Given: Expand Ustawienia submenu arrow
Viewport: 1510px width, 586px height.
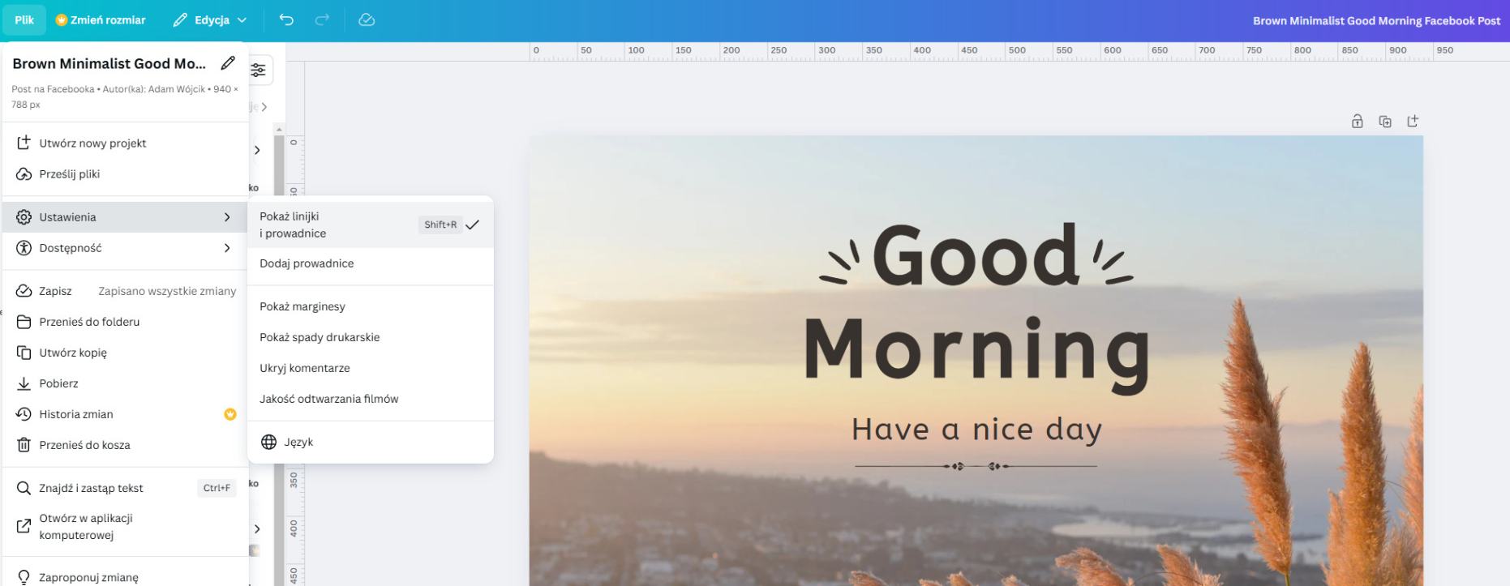Looking at the screenshot, I should click(227, 217).
